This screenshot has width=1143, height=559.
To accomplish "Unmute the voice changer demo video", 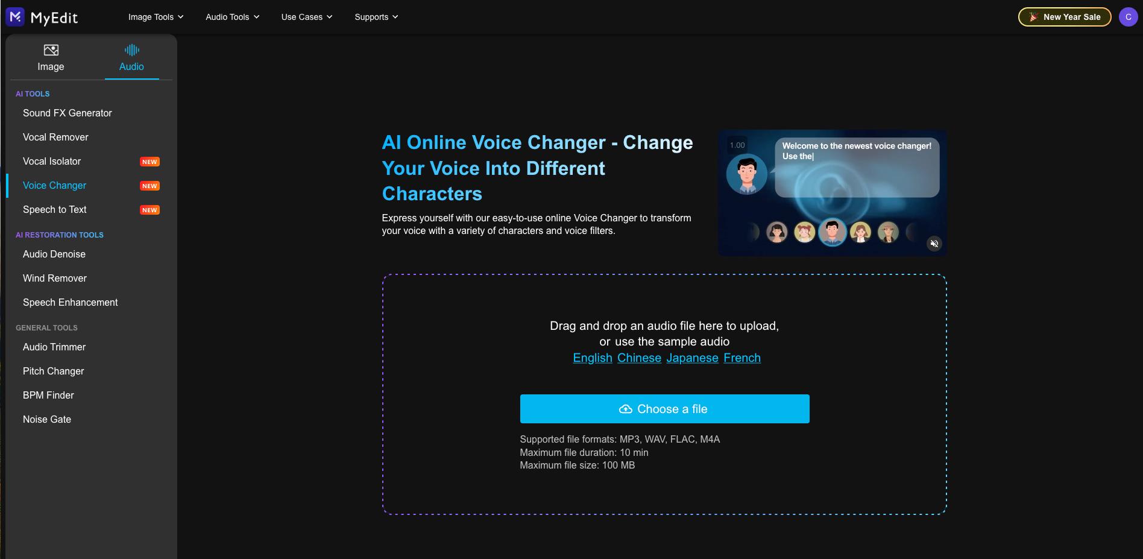I will coord(934,244).
